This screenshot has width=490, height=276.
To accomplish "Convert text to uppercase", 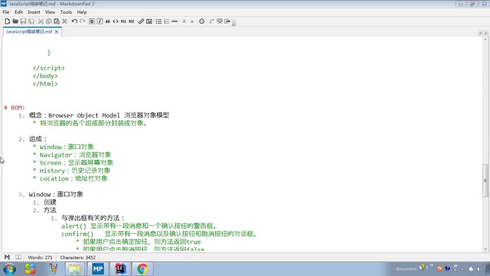I will pos(184,21).
